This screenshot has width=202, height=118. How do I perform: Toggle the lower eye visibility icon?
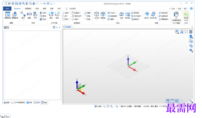coord(191,50)
